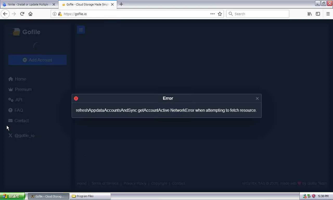
Task: Open the page actions three-dot menu
Action: (213, 14)
